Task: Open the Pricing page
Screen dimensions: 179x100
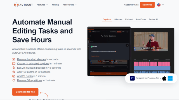Action: tap(55, 5)
